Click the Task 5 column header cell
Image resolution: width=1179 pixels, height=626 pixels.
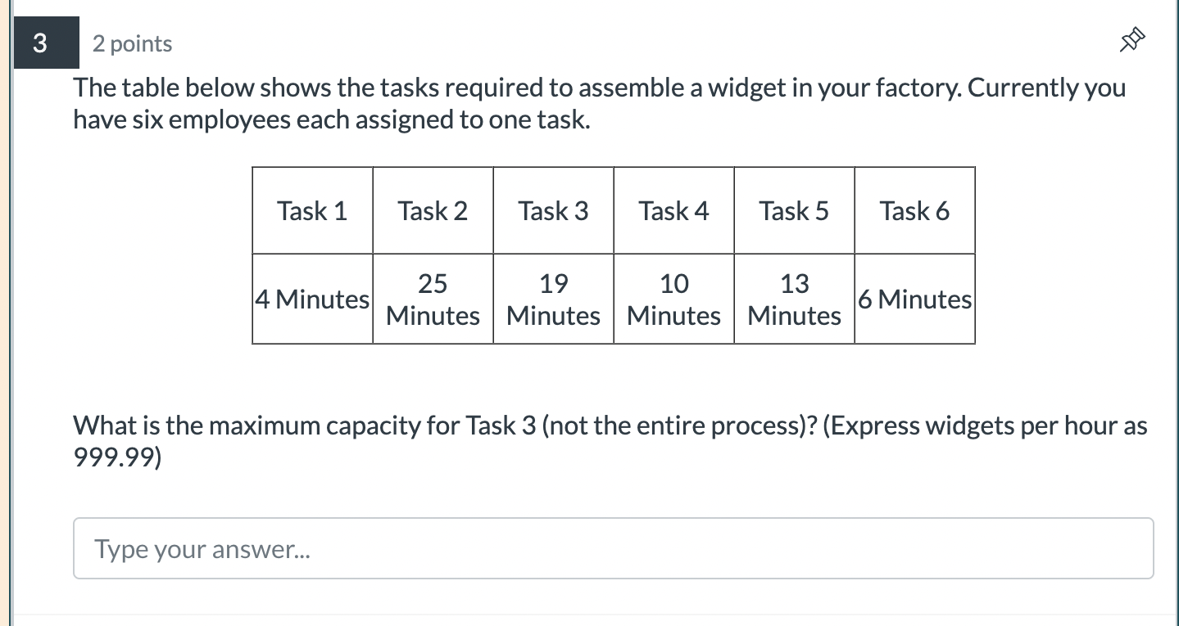794,210
